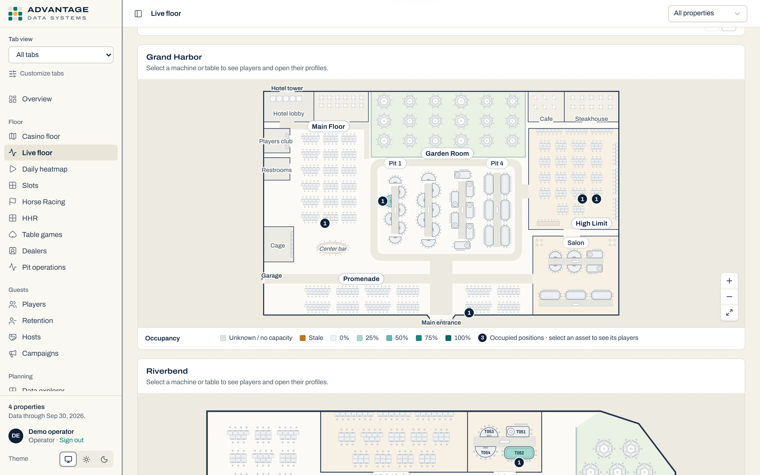
Task: Go to the HHR section
Action: coord(61,218)
